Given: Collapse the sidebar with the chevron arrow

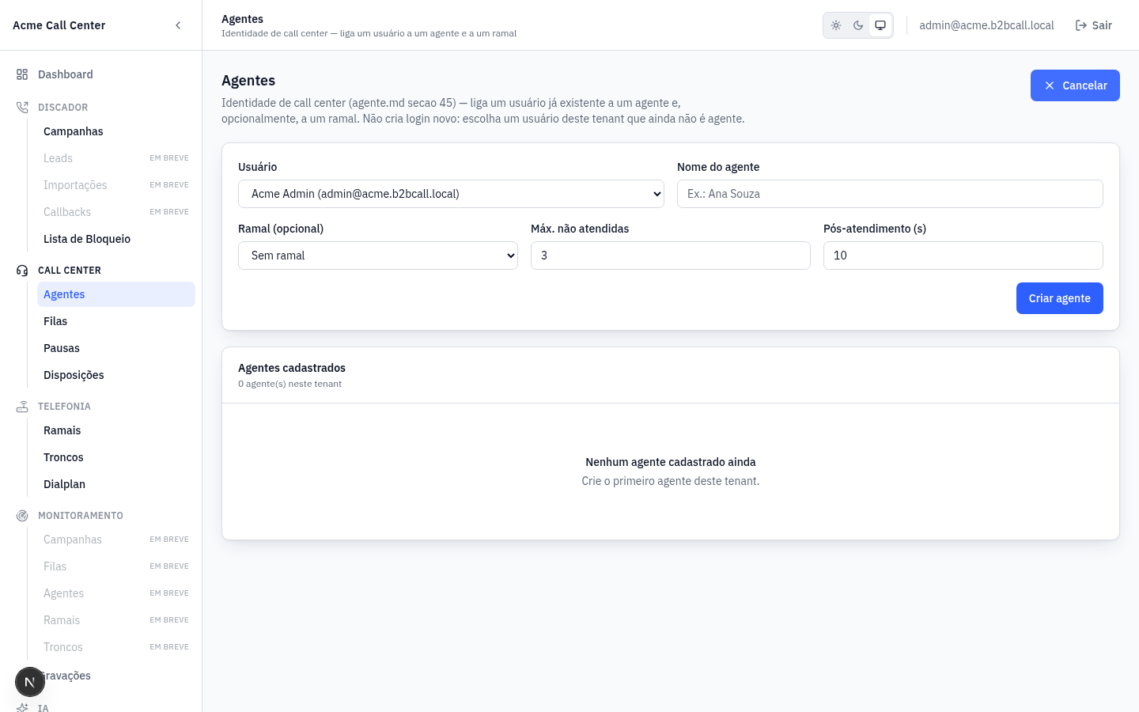Looking at the screenshot, I should coord(178,25).
